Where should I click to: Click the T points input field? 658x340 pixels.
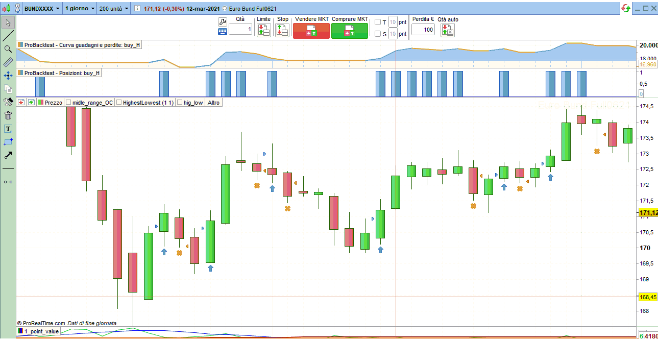coord(393,22)
